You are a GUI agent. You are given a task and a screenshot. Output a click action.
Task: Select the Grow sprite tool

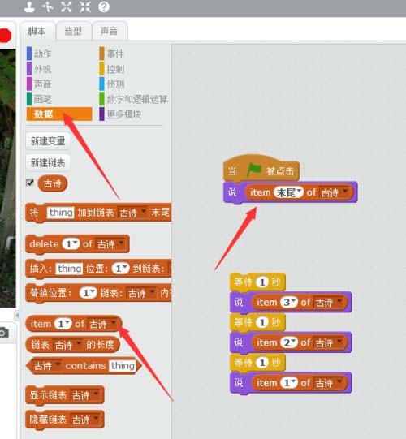coord(67,7)
